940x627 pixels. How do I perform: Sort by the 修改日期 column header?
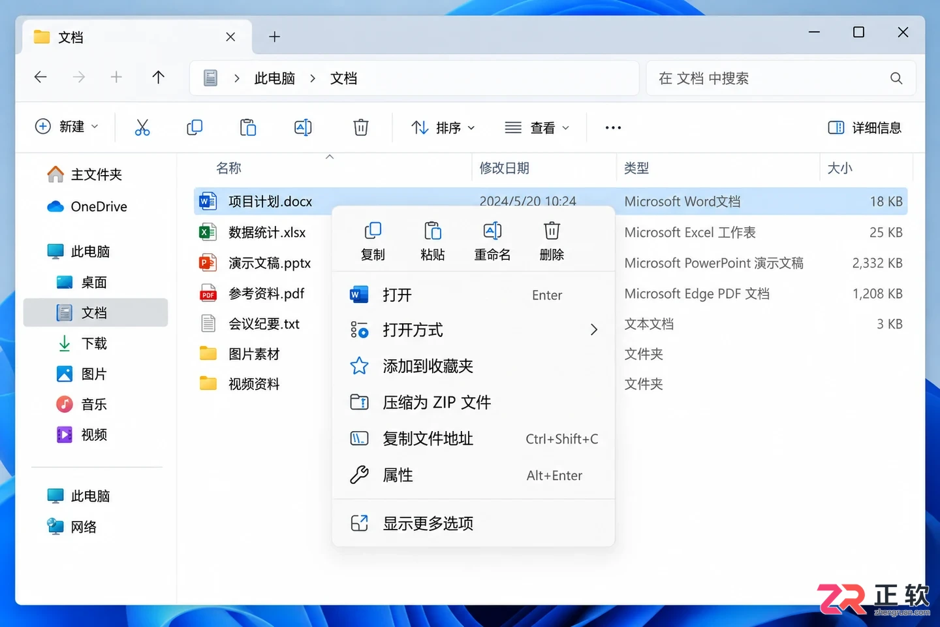tap(504, 168)
